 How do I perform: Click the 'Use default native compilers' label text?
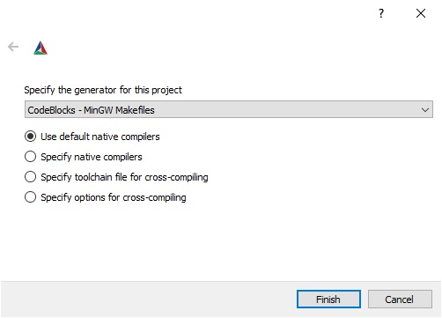click(100, 137)
